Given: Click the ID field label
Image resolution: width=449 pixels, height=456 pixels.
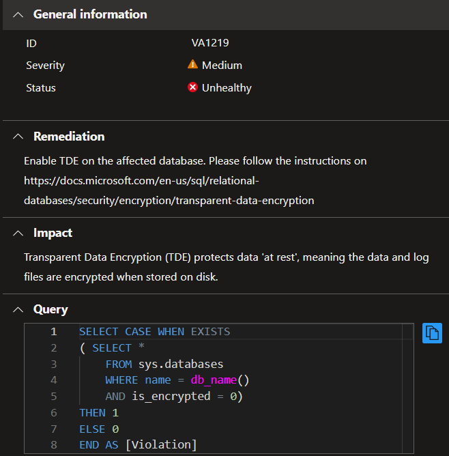Looking at the screenshot, I should point(31,44).
